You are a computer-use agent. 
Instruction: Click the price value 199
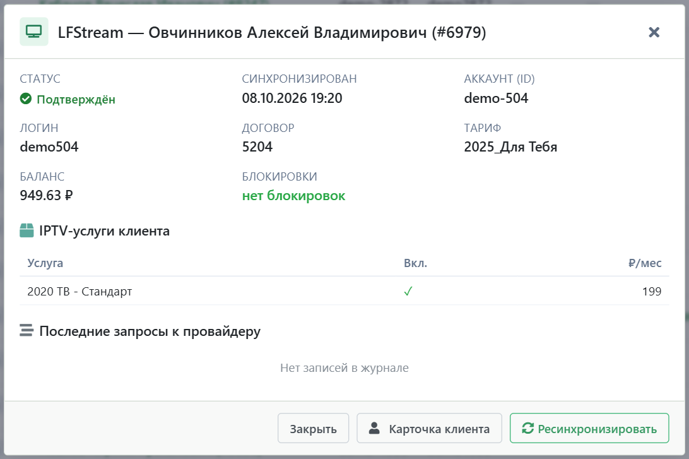652,291
